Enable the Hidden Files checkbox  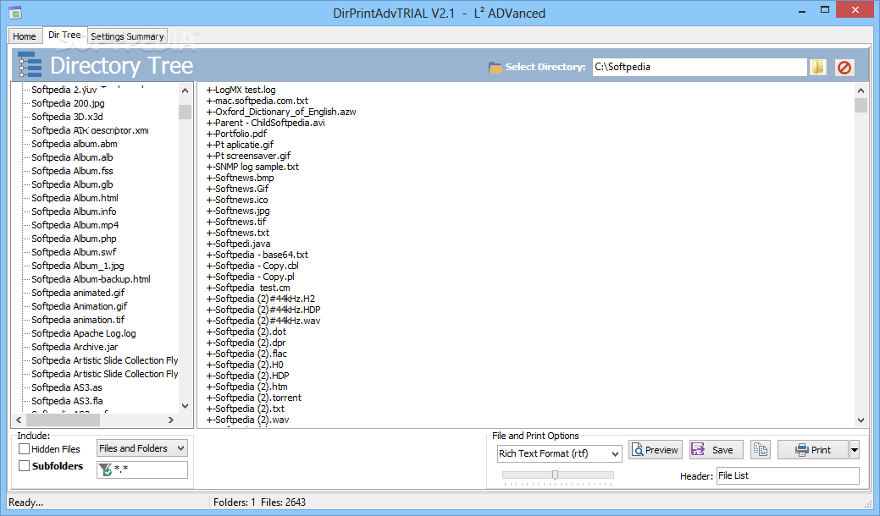pyautogui.click(x=24, y=449)
